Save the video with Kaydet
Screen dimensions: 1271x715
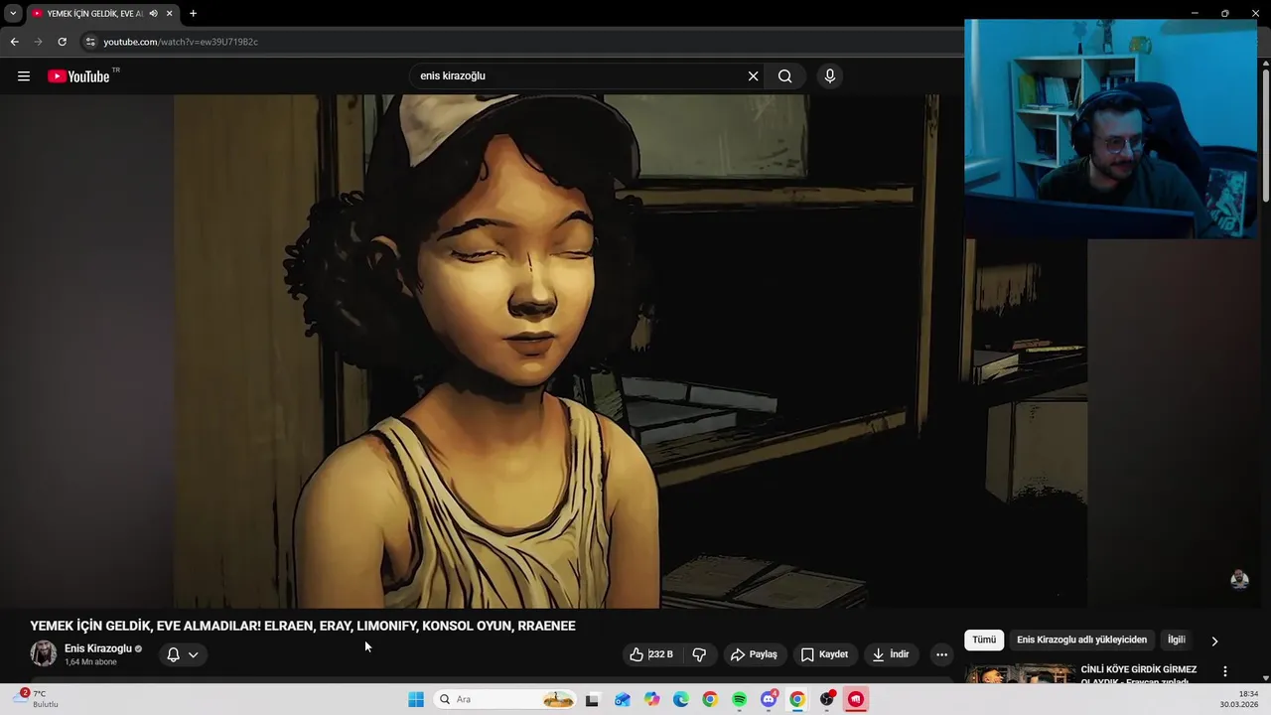[x=824, y=654]
